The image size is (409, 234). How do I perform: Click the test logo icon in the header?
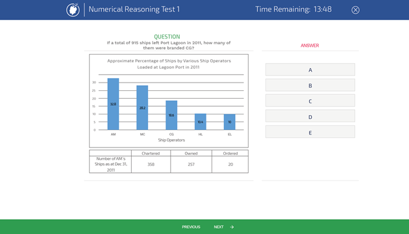(73, 10)
